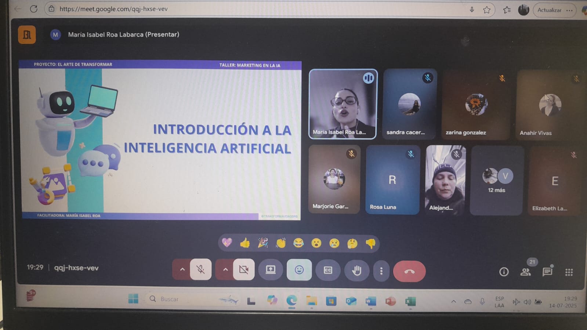Send the thumbs up reaction
Image resolution: width=587 pixels, height=330 pixels.
(x=245, y=243)
